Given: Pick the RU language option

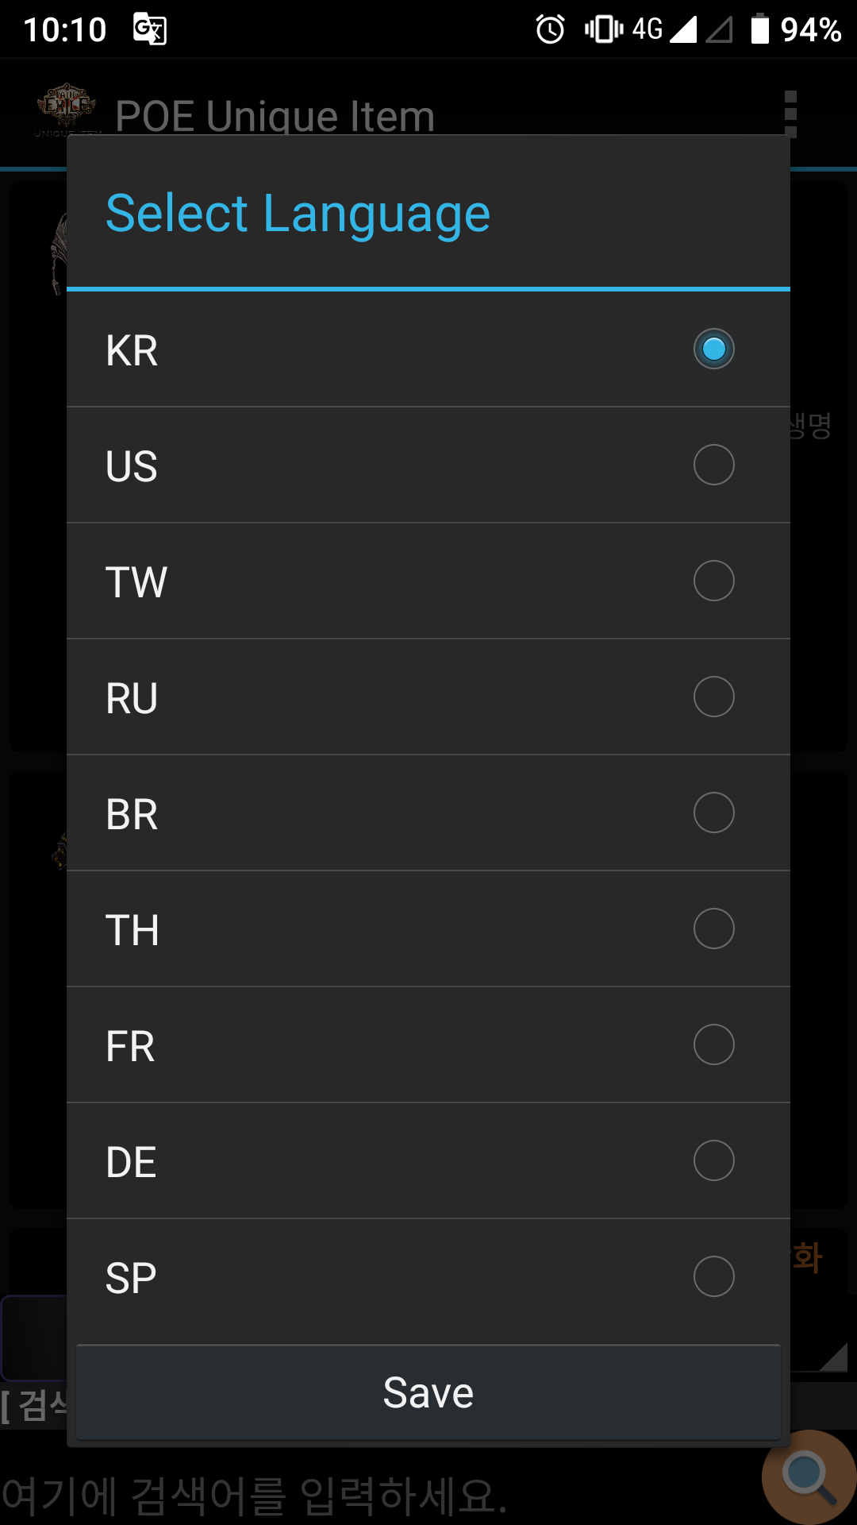Looking at the screenshot, I should [713, 697].
